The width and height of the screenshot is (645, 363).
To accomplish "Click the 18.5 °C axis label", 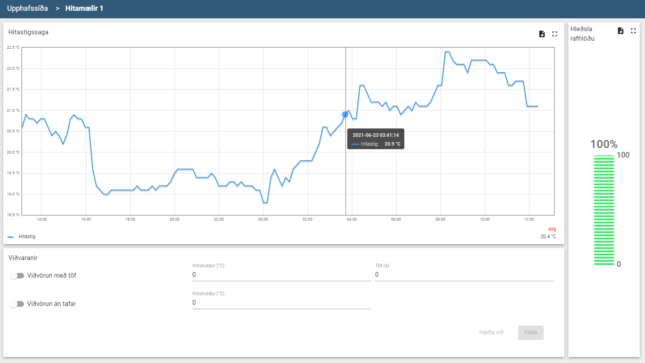I will click(13, 215).
